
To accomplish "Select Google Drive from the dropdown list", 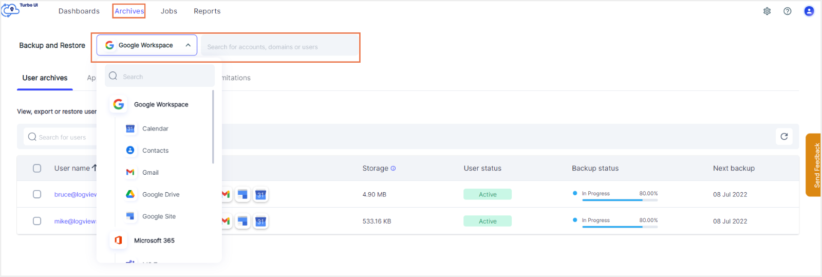I will pyautogui.click(x=161, y=194).
